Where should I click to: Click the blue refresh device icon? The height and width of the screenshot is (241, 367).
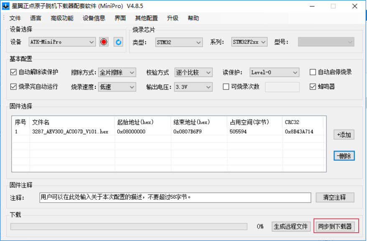tap(118, 42)
